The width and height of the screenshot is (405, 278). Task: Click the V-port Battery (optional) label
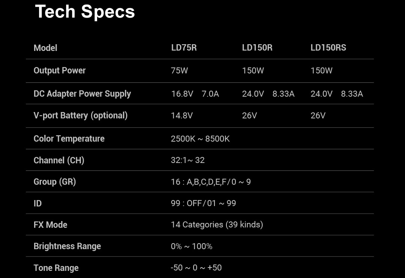(81, 115)
